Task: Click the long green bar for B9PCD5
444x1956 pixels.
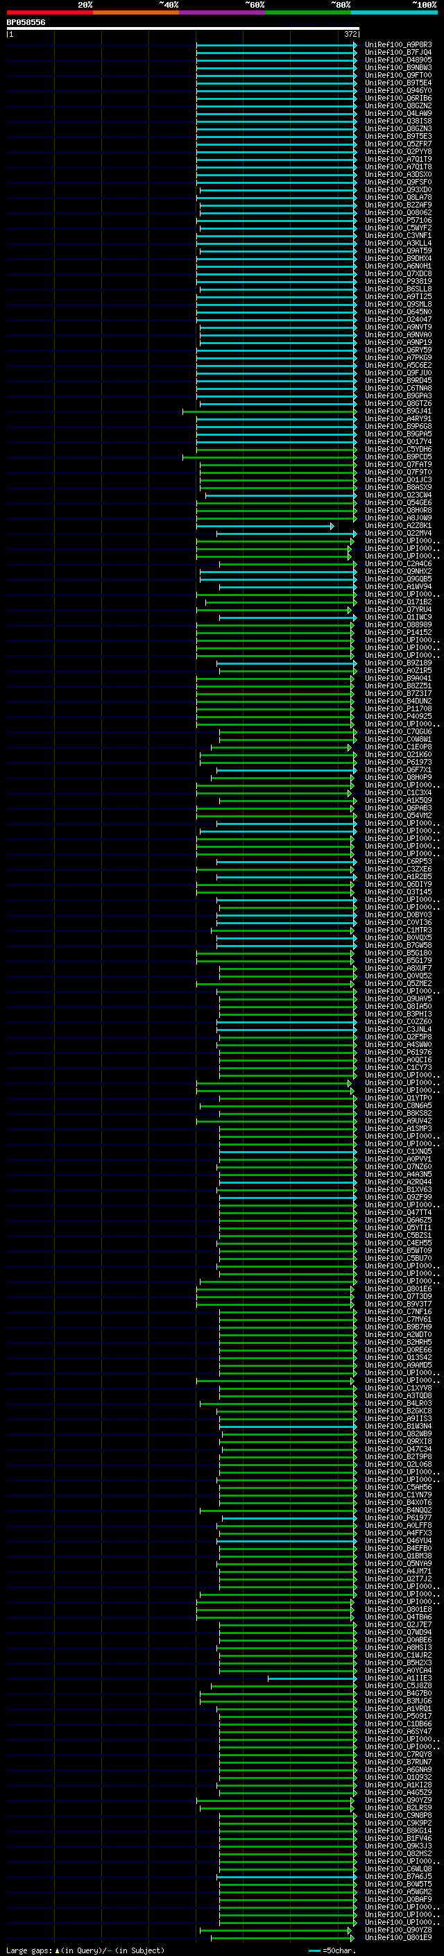Action: click(x=269, y=457)
